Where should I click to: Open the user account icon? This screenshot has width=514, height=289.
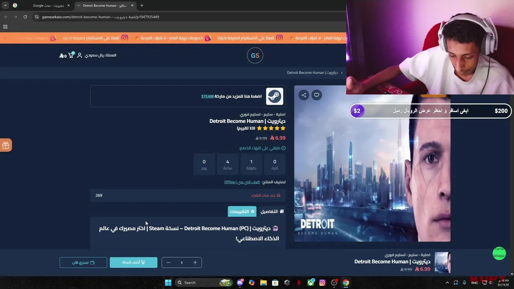click(80, 55)
